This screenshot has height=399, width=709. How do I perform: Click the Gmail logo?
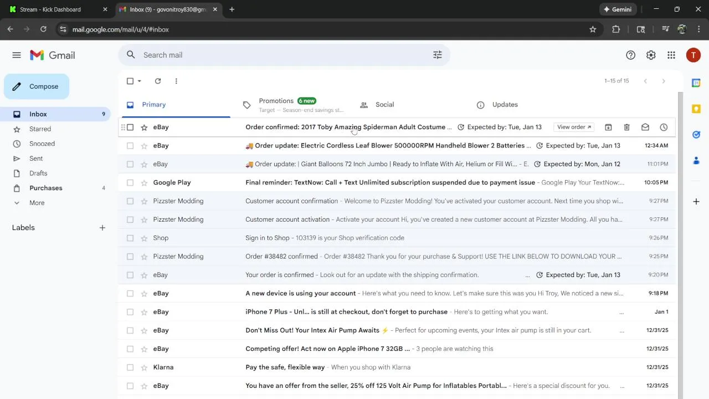pos(53,55)
